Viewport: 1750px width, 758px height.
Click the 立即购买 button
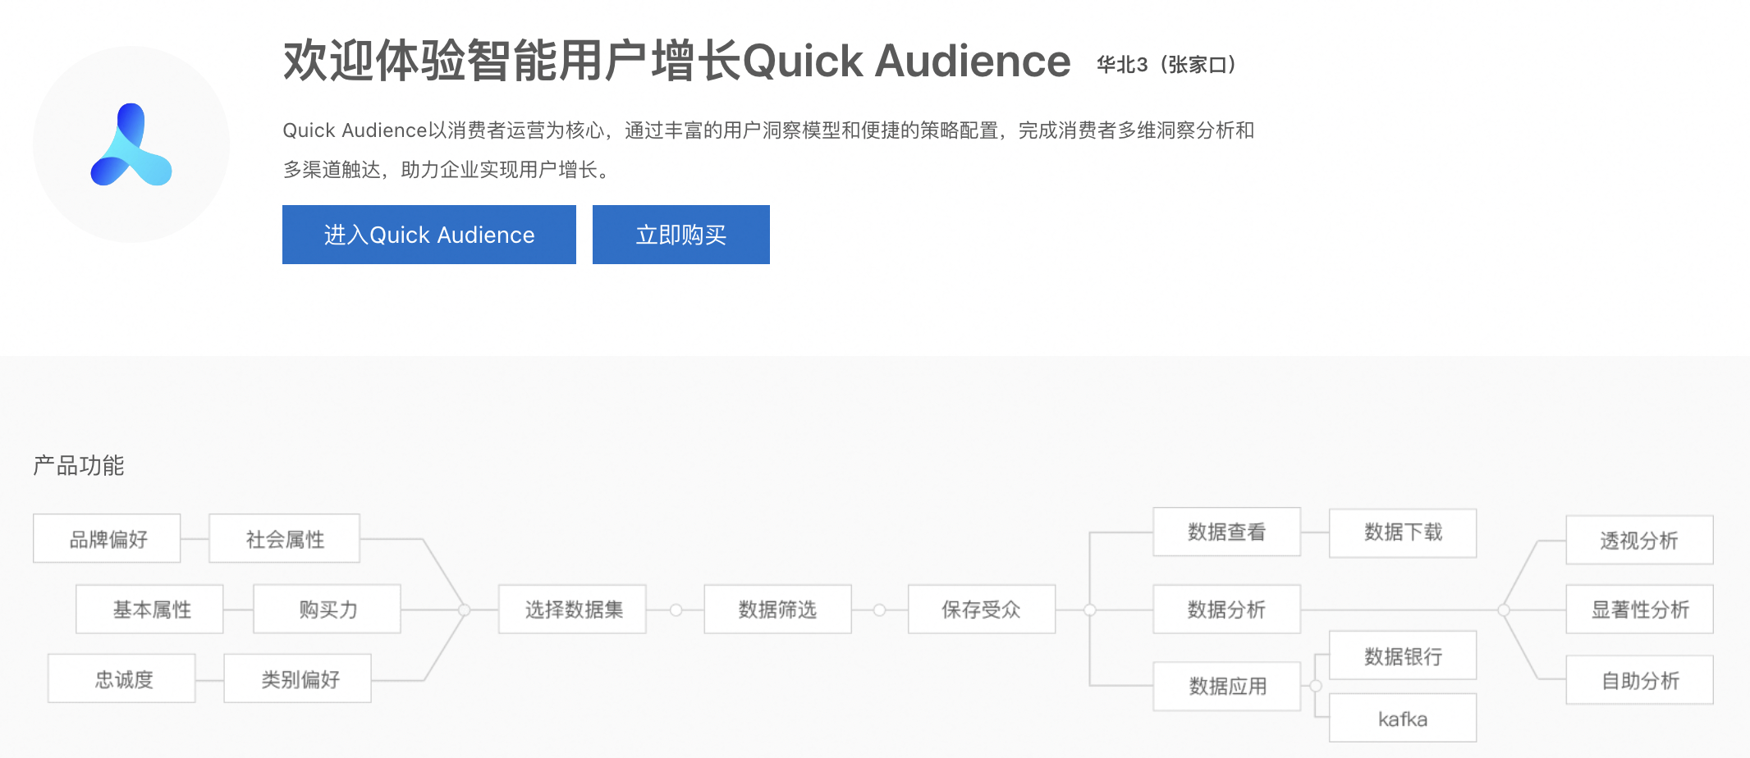(x=681, y=235)
